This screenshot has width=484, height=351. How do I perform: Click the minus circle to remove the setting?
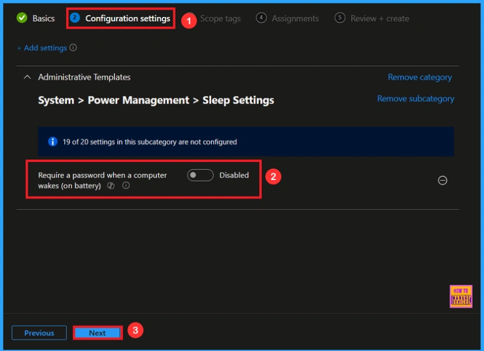[x=442, y=180]
